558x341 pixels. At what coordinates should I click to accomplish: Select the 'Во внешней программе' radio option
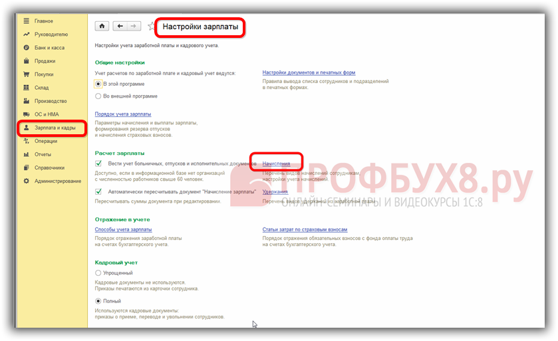coord(98,96)
